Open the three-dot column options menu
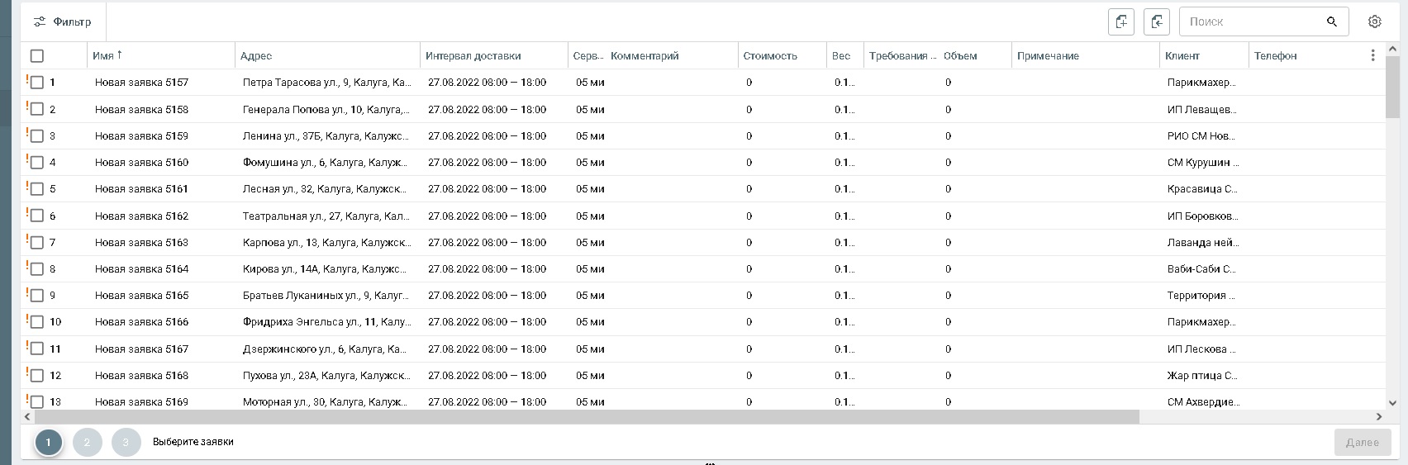Screen dimensions: 1408x465 [x=1372, y=55]
